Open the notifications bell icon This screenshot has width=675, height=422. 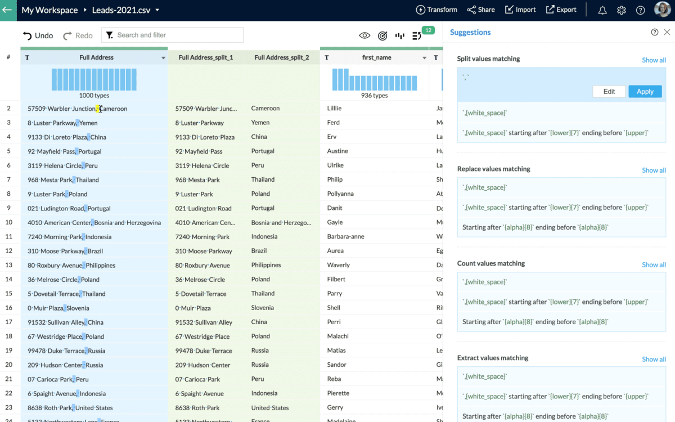(602, 10)
